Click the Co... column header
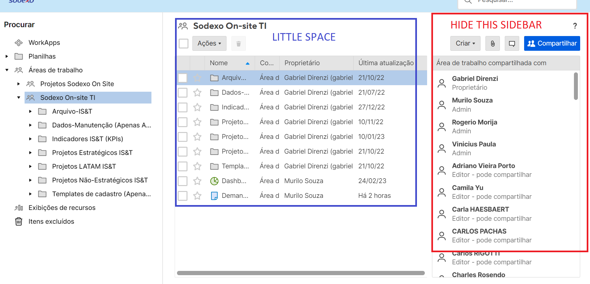This screenshot has width=590, height=284. pyautogui.click(x=267, y=63)
